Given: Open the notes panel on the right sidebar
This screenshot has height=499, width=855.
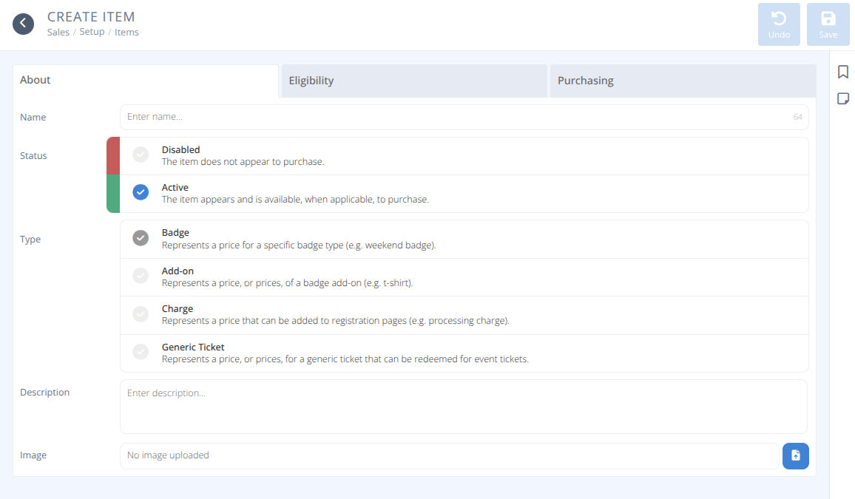Looking at the screenshot, I should click(x=842, y=98).
